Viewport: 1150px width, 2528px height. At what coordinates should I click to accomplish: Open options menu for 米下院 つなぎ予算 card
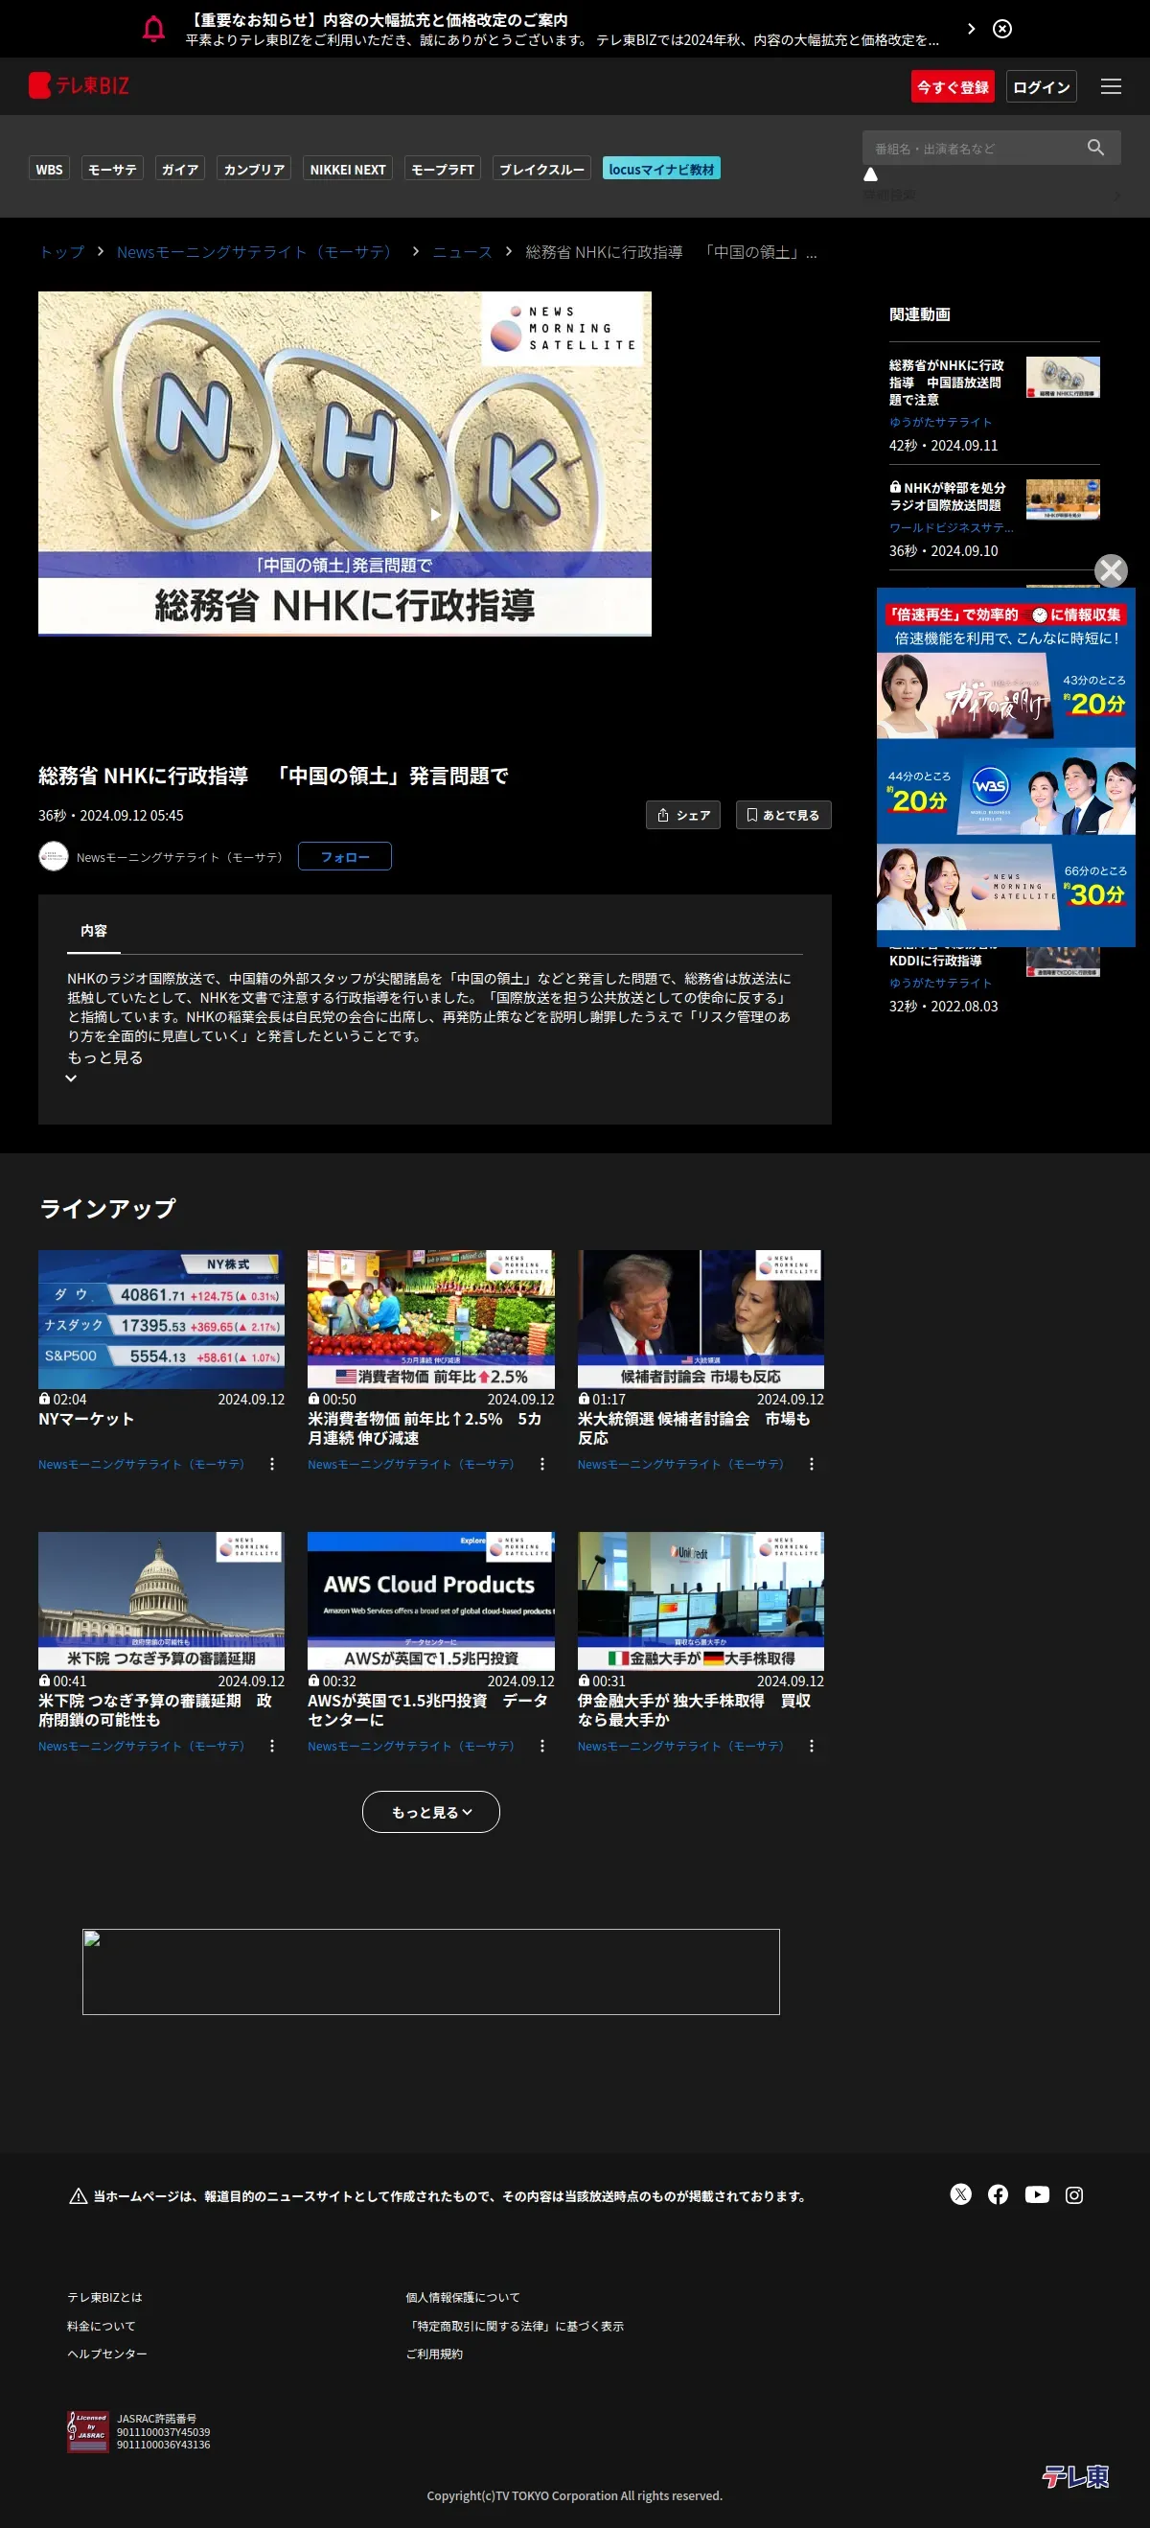[x=272, y=1745]
